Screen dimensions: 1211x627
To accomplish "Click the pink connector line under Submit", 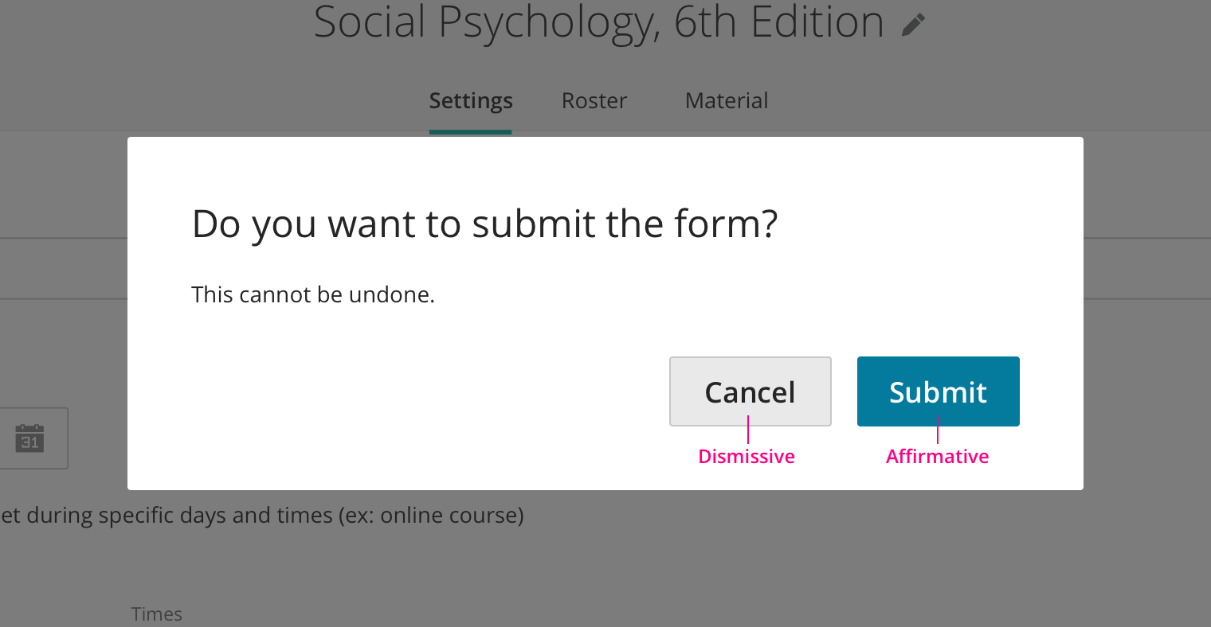I will [x=938, y=430].
